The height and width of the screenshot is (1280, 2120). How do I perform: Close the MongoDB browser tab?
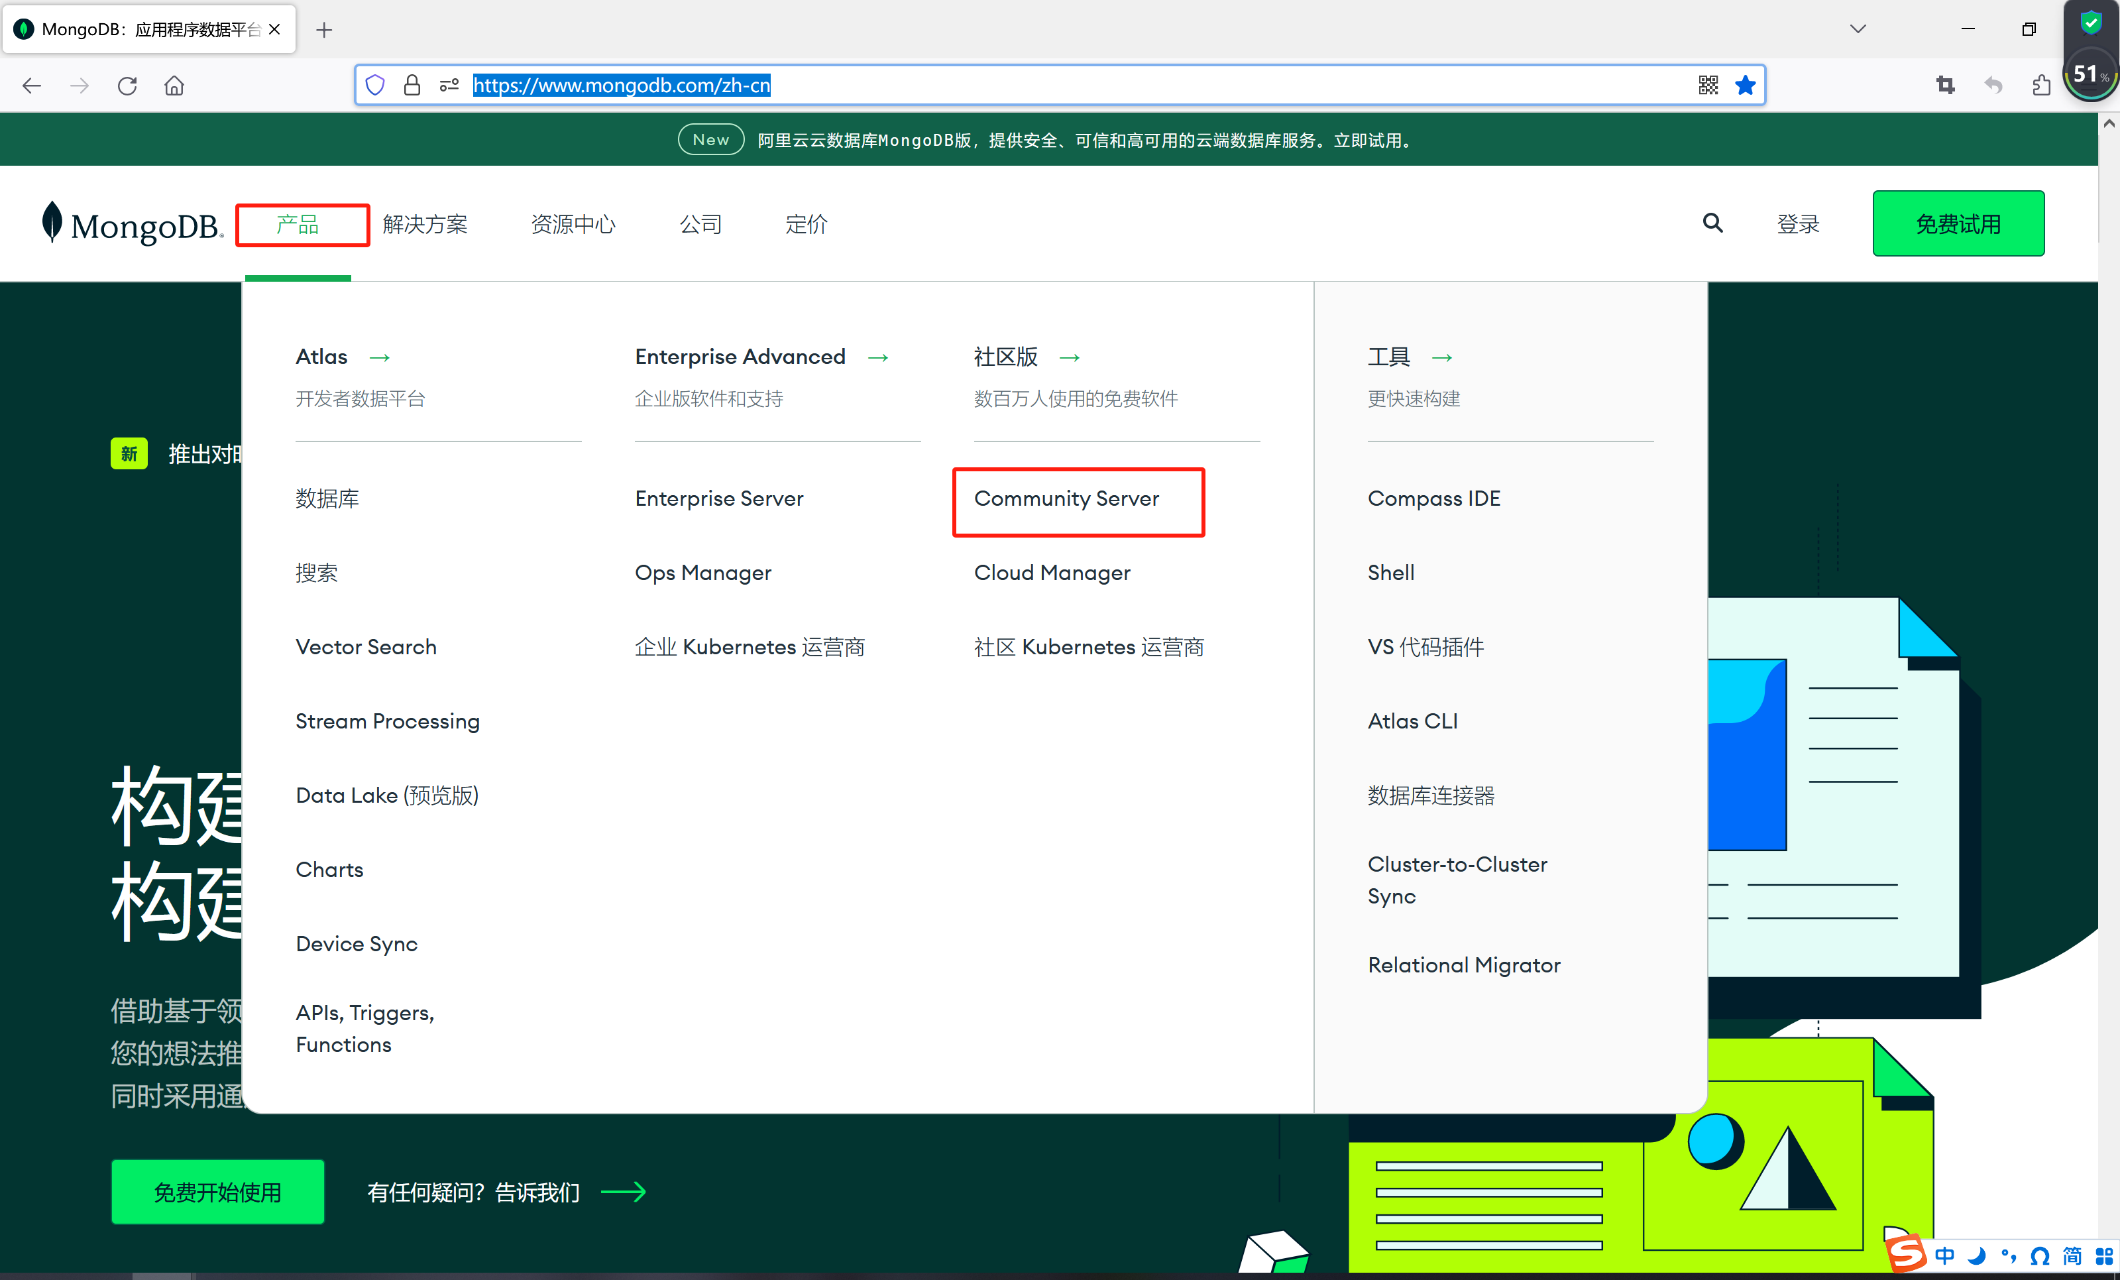(x=274, y=29)
